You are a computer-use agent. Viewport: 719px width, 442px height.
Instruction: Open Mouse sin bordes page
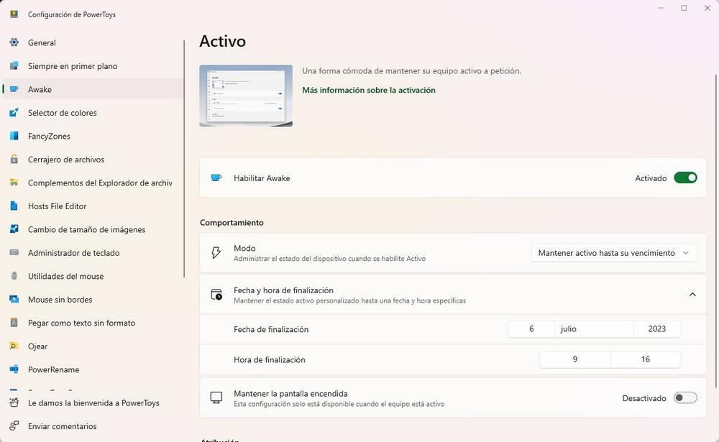click(93, 300)
